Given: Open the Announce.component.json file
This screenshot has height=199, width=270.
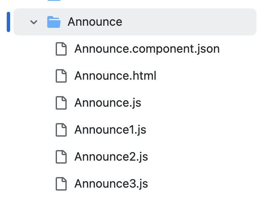Looking at the screenshot, I should 147,49.
